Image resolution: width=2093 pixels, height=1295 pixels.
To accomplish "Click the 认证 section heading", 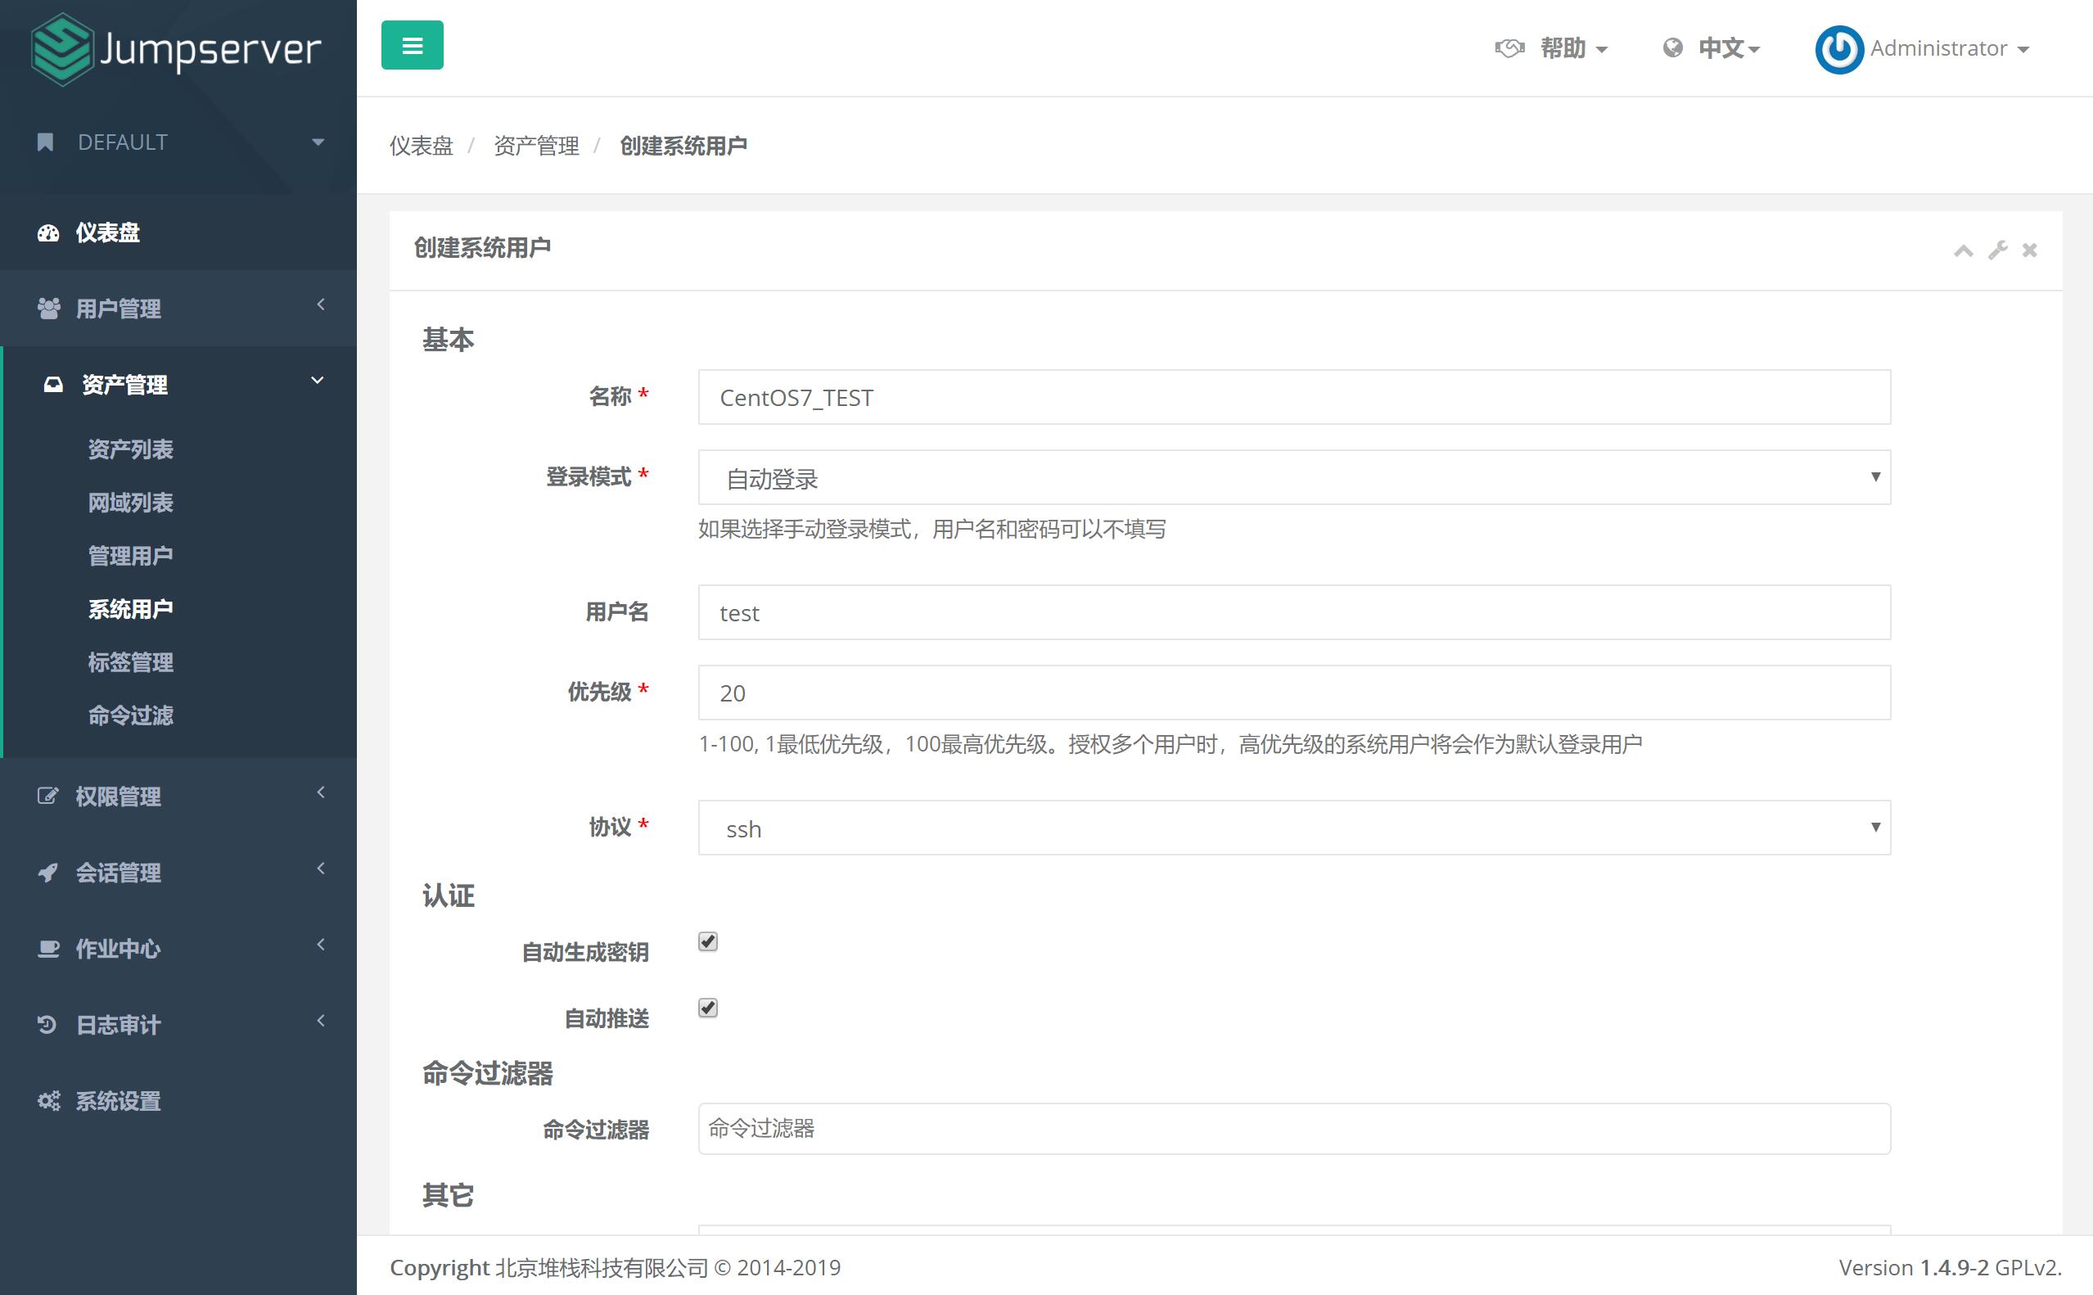I will [448, 896].
